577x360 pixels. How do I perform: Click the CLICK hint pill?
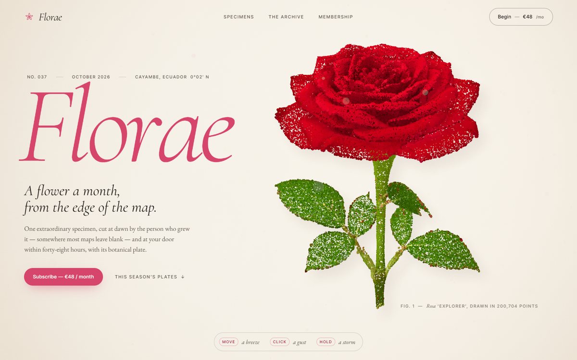click(279, 342)
